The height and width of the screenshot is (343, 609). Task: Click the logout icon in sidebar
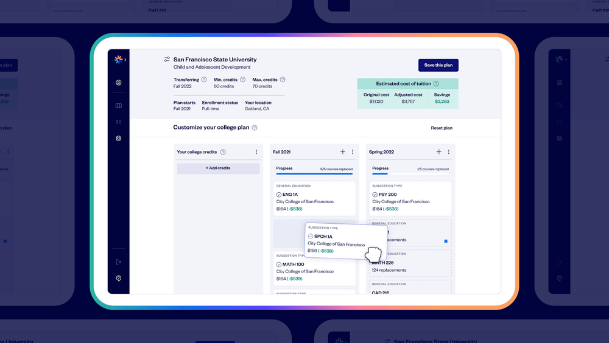(119, 262)
